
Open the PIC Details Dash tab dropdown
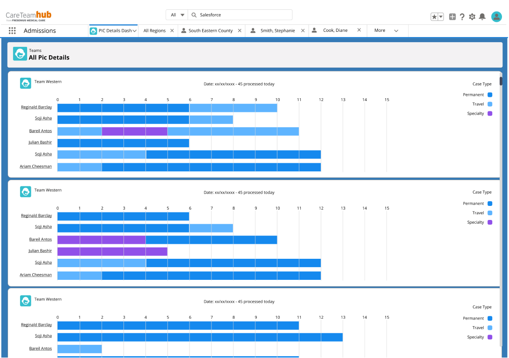(x=135, y=31)
